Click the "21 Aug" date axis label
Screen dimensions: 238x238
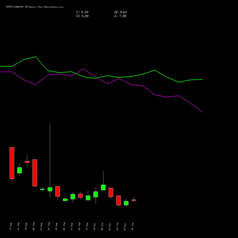pos(41,226)
